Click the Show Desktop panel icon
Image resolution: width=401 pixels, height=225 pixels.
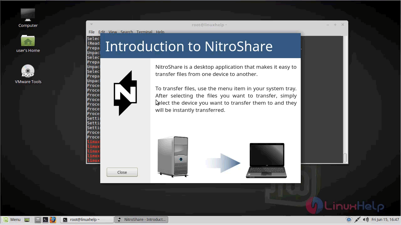pos(27,220)
